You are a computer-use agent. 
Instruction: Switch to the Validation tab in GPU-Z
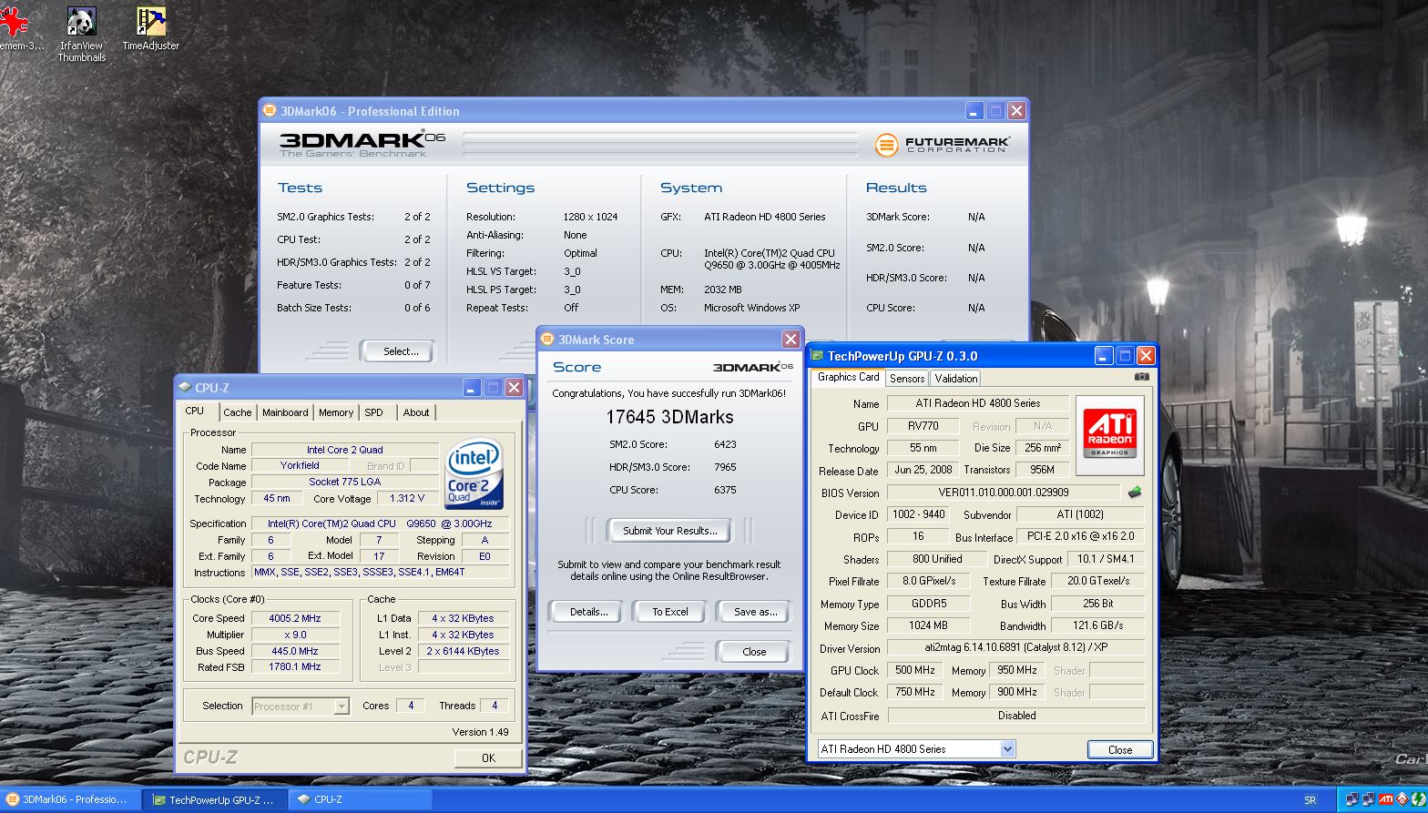pos(956,379)
